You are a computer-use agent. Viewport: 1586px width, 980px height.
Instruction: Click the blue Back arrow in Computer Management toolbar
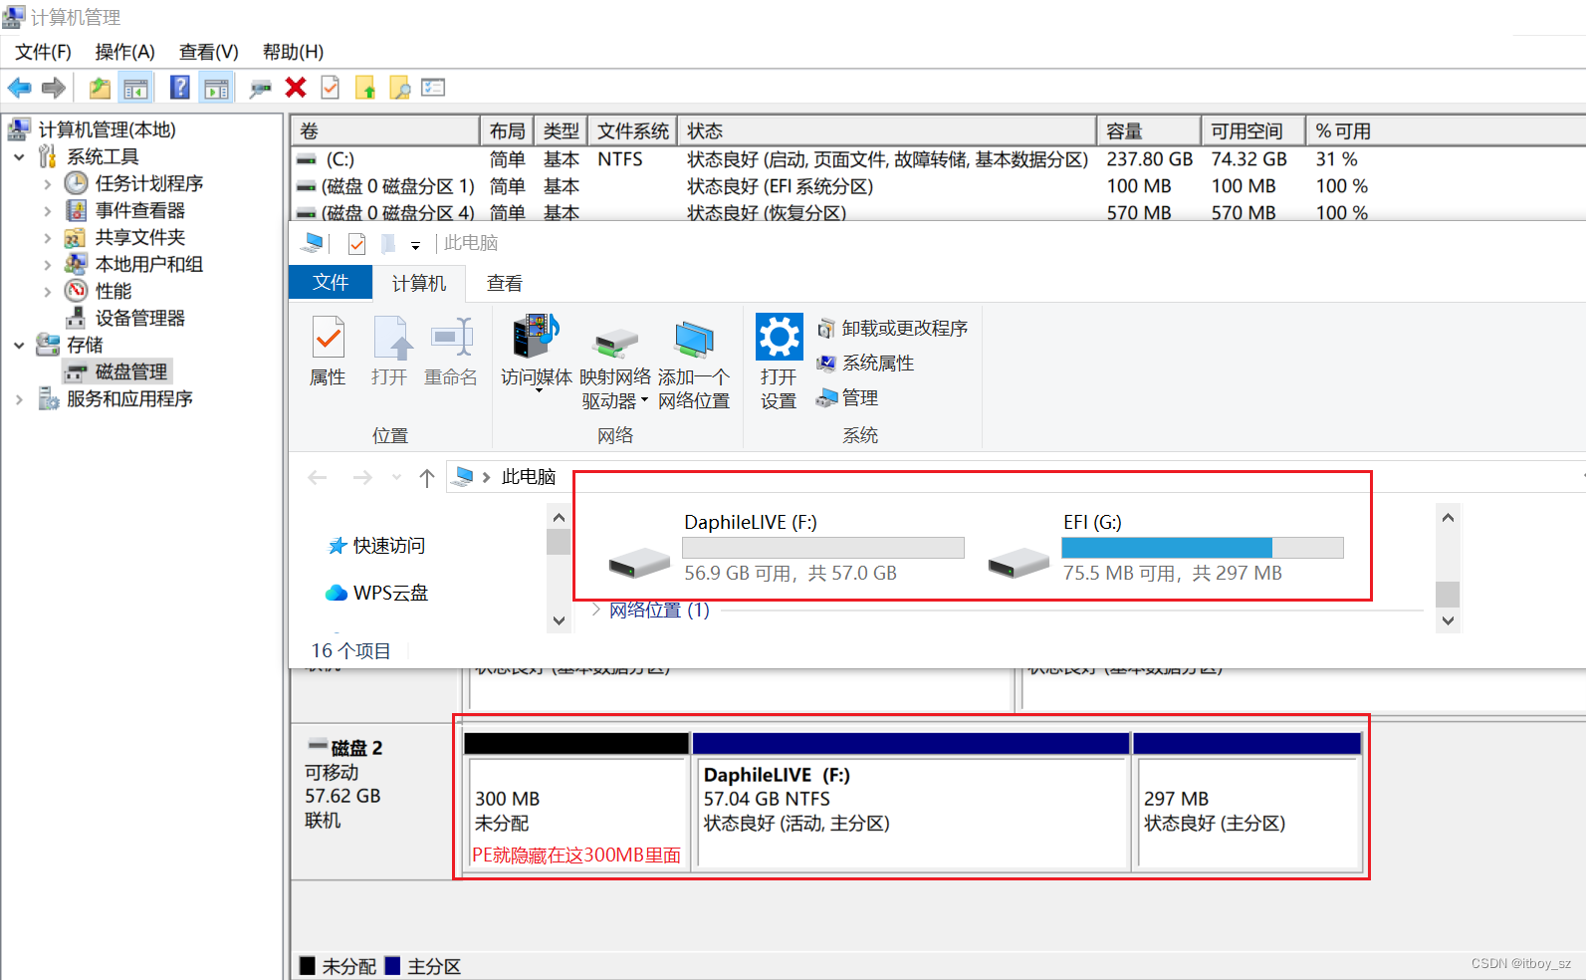coord(20,88)
